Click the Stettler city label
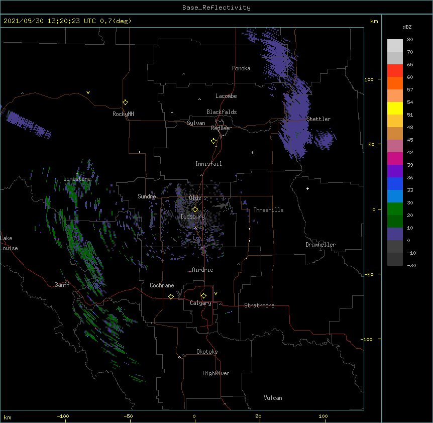The image size is (433, 423). point(318,119)
